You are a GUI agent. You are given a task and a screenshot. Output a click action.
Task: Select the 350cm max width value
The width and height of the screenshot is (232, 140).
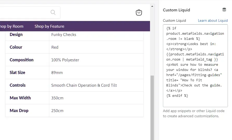point(57,98)
